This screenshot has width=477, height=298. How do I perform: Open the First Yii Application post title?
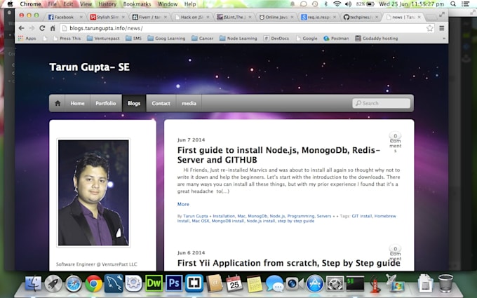click(x=289, y=263)
